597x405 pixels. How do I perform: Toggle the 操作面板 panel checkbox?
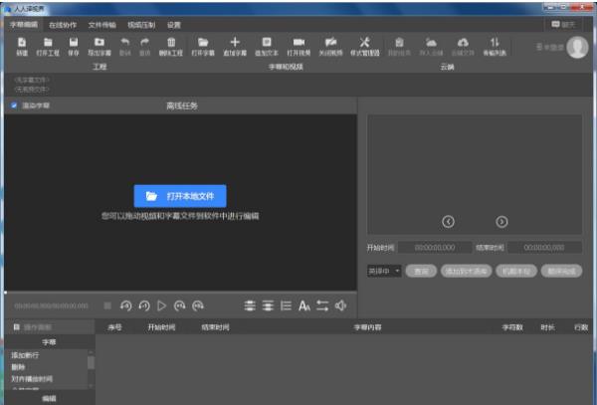14,326
